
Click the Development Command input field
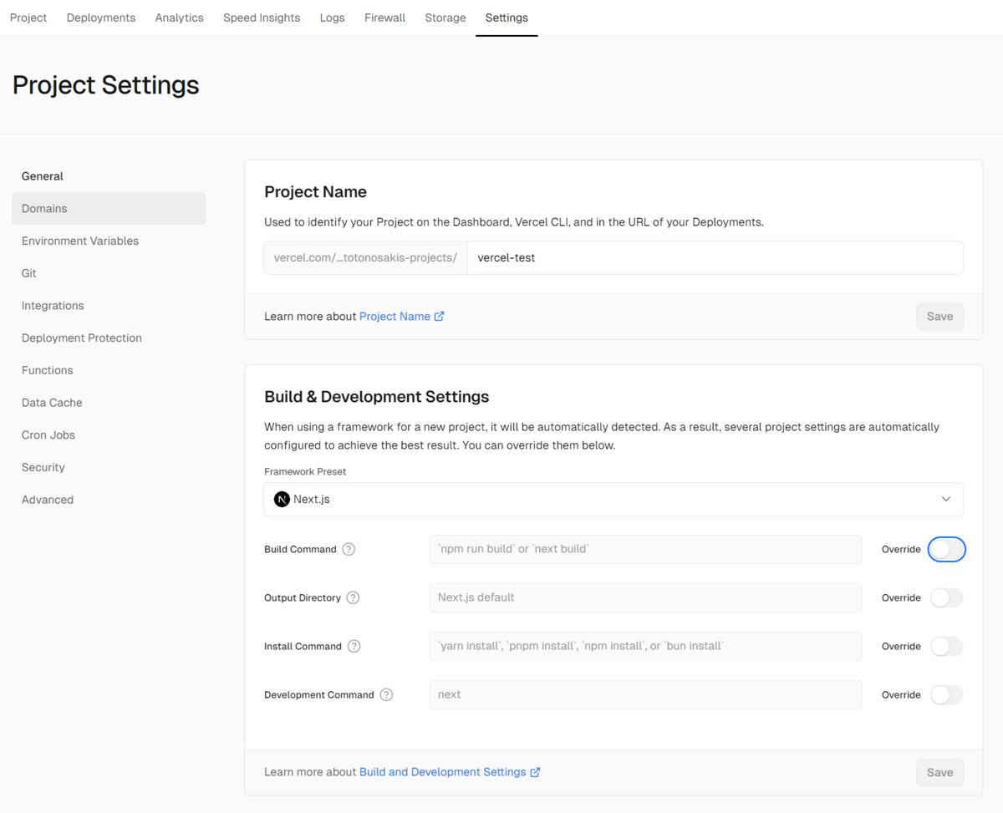point(645,694)
